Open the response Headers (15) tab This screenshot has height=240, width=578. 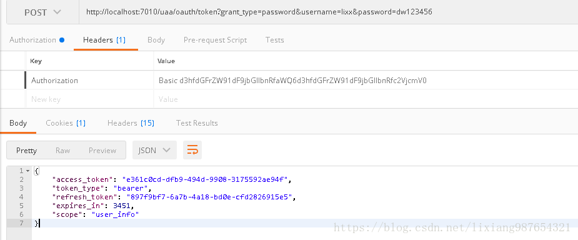click(x=131, y=123)
